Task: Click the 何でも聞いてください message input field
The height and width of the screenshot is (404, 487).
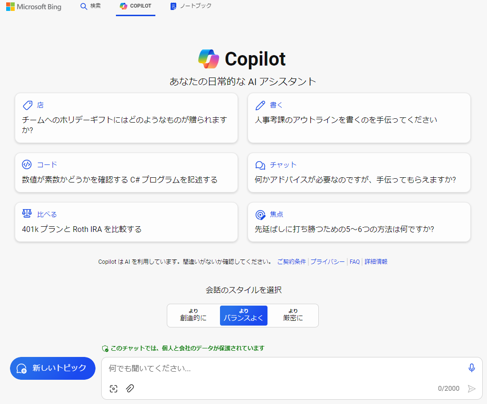Action: point(285,368)
